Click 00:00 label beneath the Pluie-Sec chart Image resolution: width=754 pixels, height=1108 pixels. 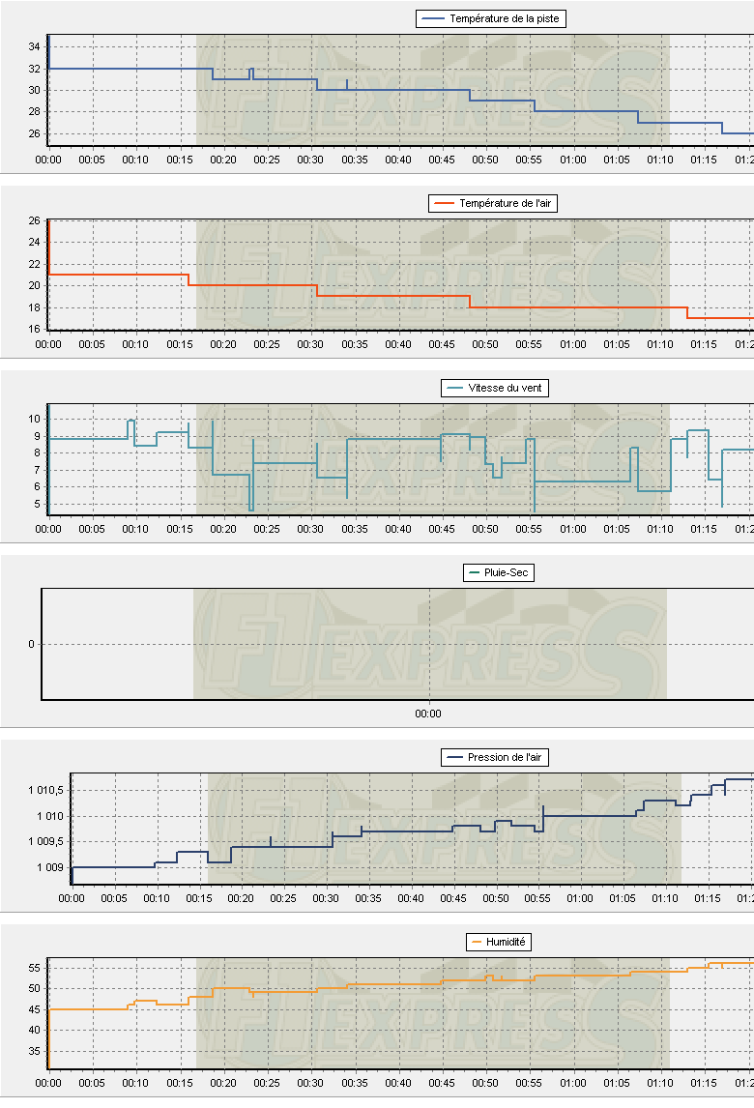coord(428,714)
